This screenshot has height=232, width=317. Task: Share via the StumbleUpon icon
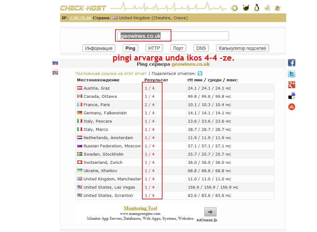click(x=292, y=107)
